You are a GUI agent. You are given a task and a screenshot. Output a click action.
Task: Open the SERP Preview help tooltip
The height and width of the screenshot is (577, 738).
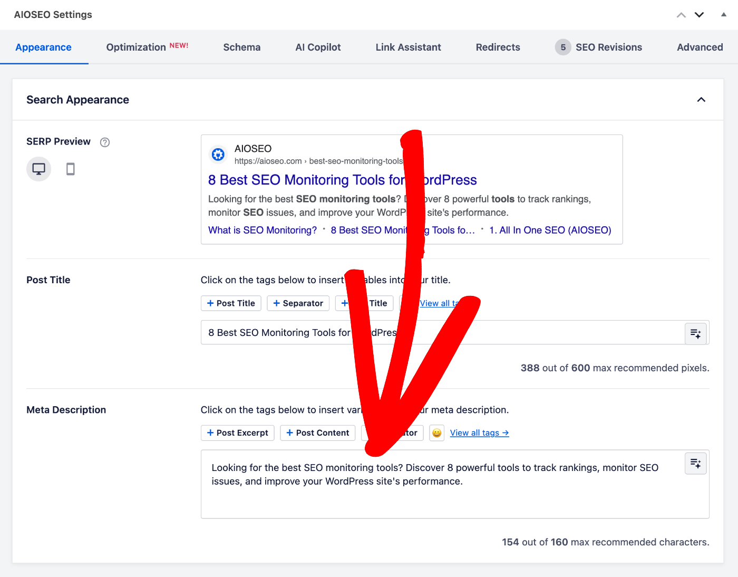pos(105,142)
